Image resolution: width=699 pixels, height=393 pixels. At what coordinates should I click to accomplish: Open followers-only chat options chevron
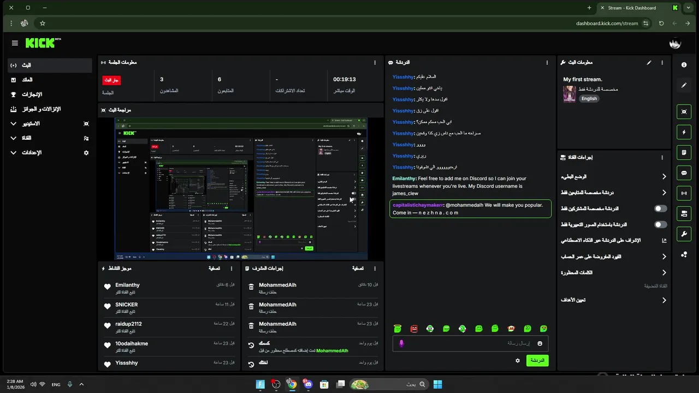(x=664, y=193)
